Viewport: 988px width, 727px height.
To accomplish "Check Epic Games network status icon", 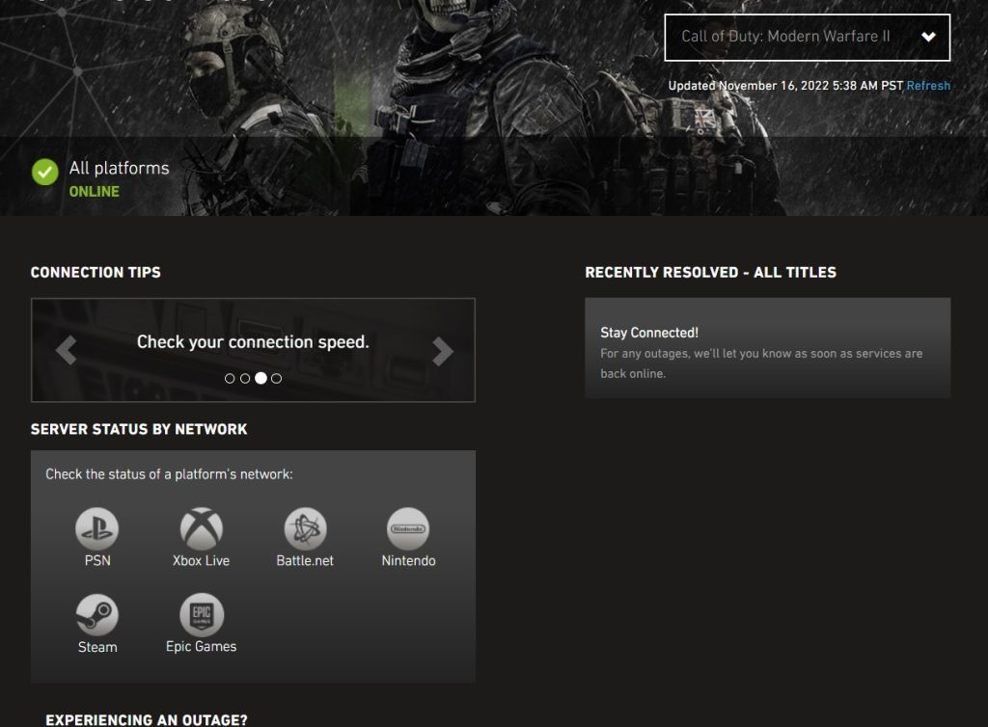I will (x=201, y=615).
